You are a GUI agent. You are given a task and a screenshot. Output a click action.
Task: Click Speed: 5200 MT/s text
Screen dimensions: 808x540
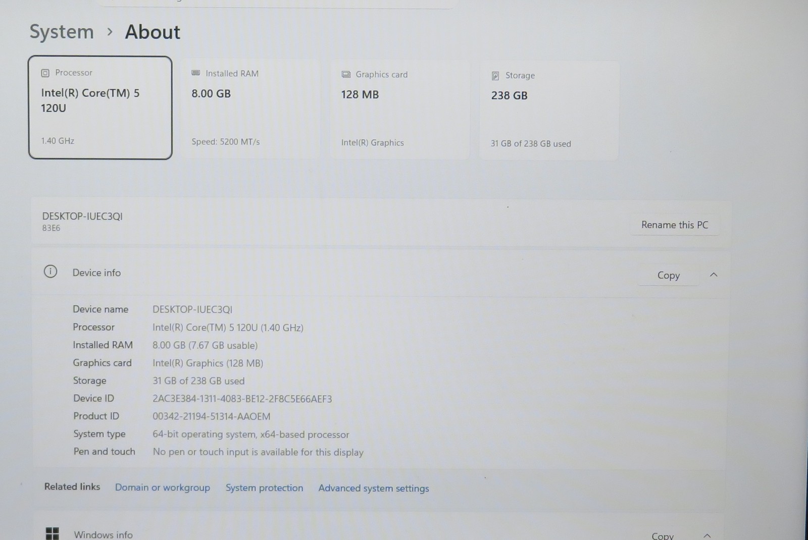coord(226,142)
